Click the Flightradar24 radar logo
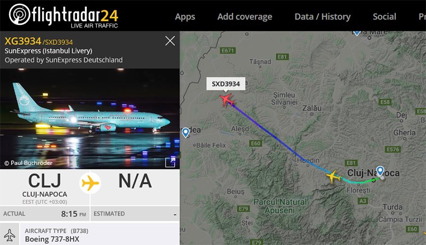The width and height of the screenshot is (426, 245). 20,14
